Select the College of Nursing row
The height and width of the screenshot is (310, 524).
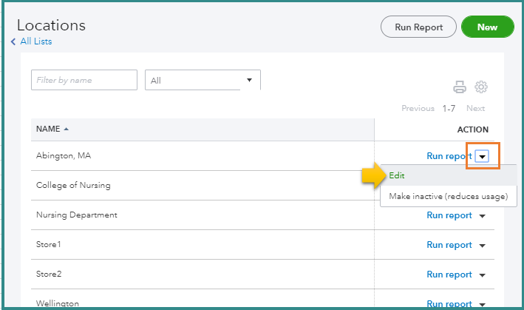[73, 186]
